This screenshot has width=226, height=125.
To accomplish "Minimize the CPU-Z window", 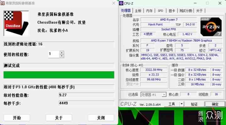I will (x=195, y=3).
